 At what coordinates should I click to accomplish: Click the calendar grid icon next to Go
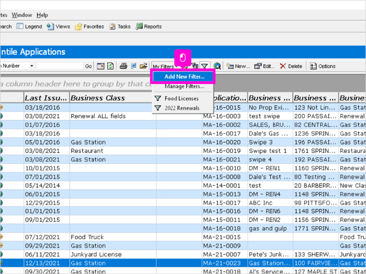point(101,66)
